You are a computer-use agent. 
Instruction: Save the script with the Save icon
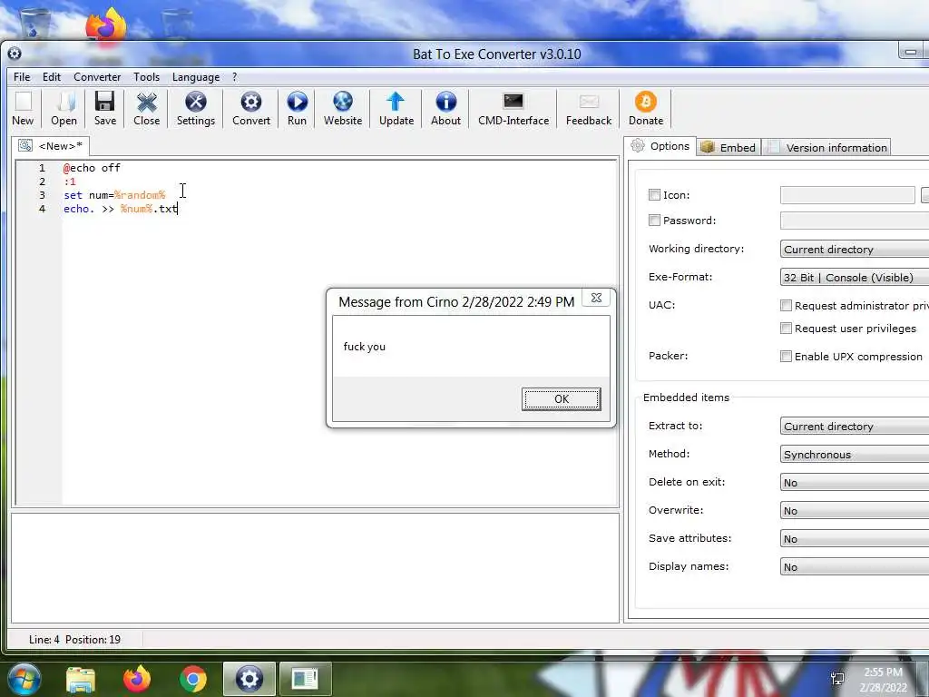click(105, 108)
